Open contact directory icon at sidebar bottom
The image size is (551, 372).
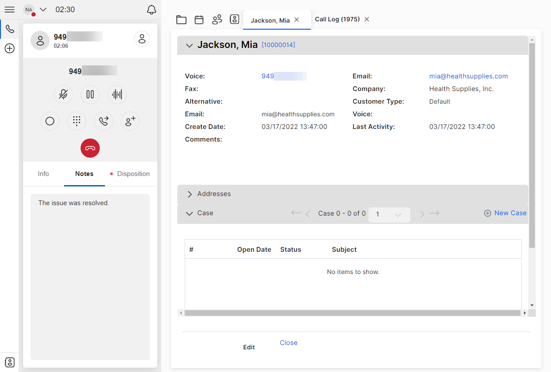tap(10, 362)
